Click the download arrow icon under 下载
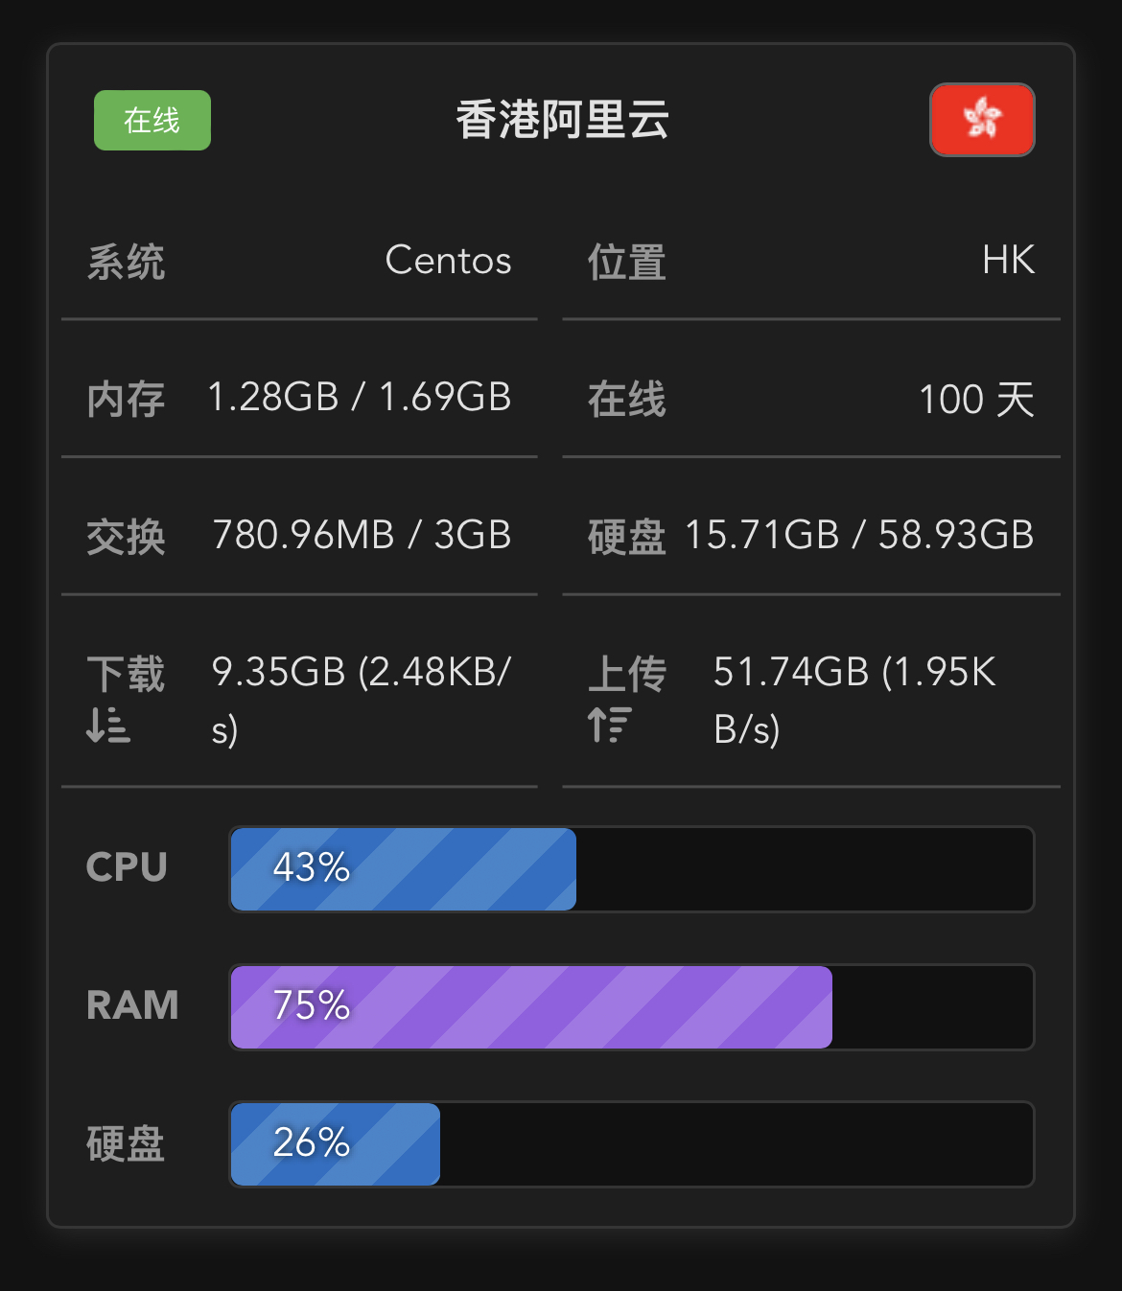The height and width of the screenshot is (1291, 1122). [x=107, y=726]
